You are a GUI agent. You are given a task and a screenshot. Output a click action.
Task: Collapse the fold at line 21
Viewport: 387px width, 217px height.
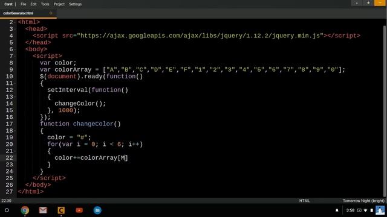[x=15, y=151]
